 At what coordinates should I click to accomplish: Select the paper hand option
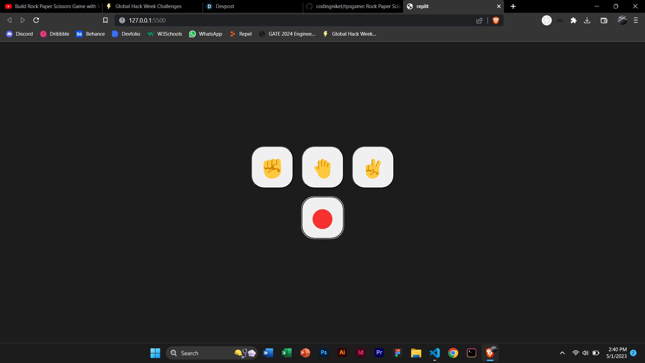322,167
